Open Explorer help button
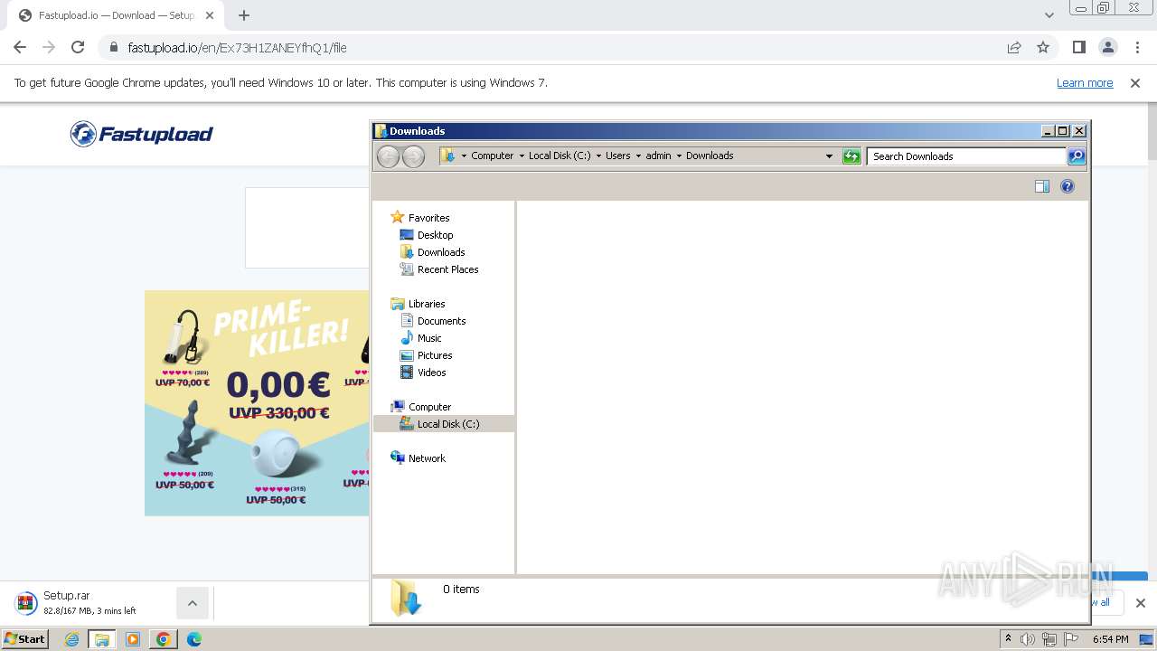Screen dimensions: 1157x651 click(x=1068, y=186)
